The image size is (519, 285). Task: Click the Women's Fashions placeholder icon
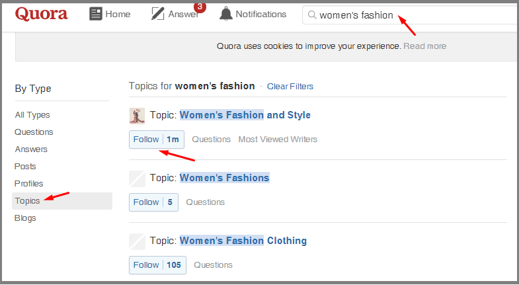click(137, 179)
